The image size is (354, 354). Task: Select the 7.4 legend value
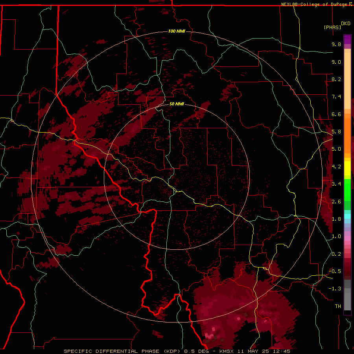click(336, 97)
